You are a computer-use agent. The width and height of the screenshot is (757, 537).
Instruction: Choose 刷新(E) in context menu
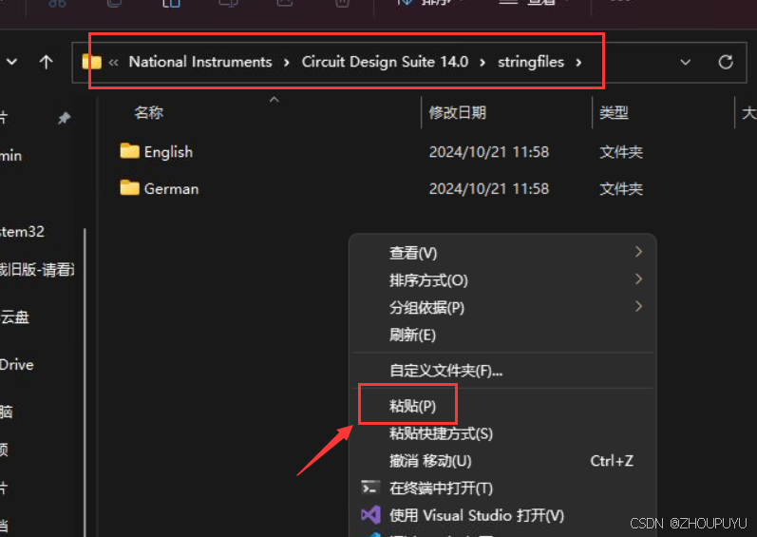coord(502,335)
